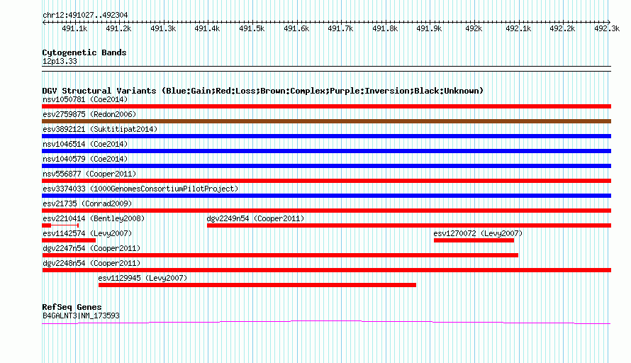Image resolution: width=631 pixels, height=363 pixels.
Task: Open the dgv2249n54 (Cooper2011) label
Action: 255,218
